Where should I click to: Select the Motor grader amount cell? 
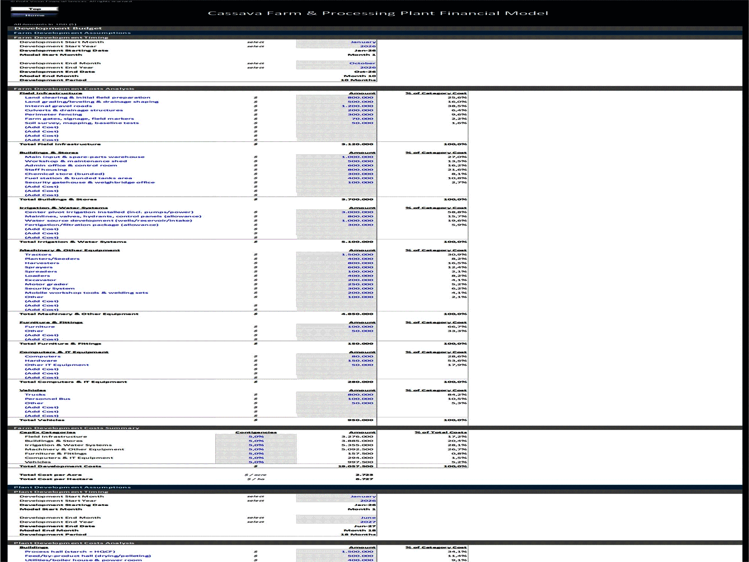336,284
